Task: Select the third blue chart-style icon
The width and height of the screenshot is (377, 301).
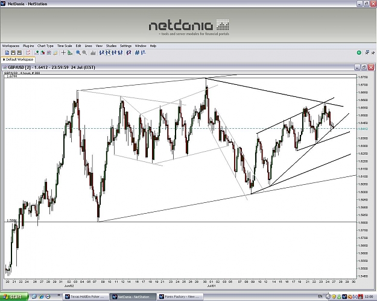Action: (114, 52)
